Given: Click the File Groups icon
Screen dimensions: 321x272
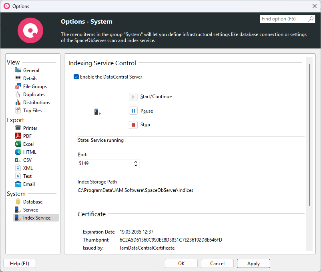Looking at the screenshot, I should [x=18, y=86].
